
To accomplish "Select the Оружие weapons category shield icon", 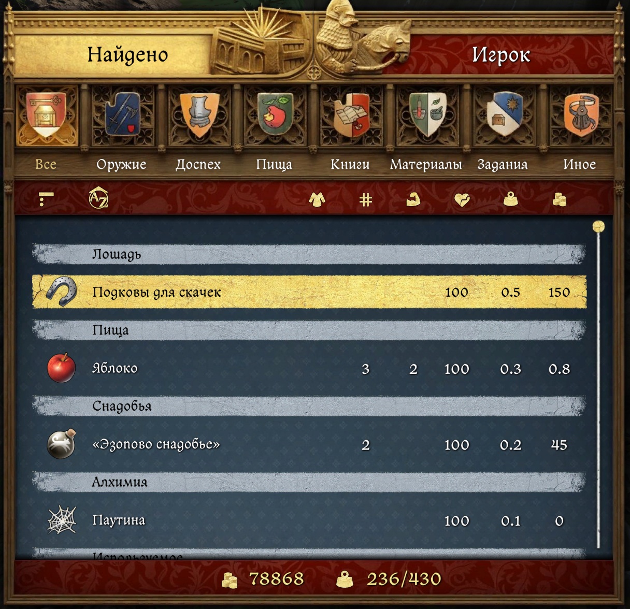I will click(122, 115).
